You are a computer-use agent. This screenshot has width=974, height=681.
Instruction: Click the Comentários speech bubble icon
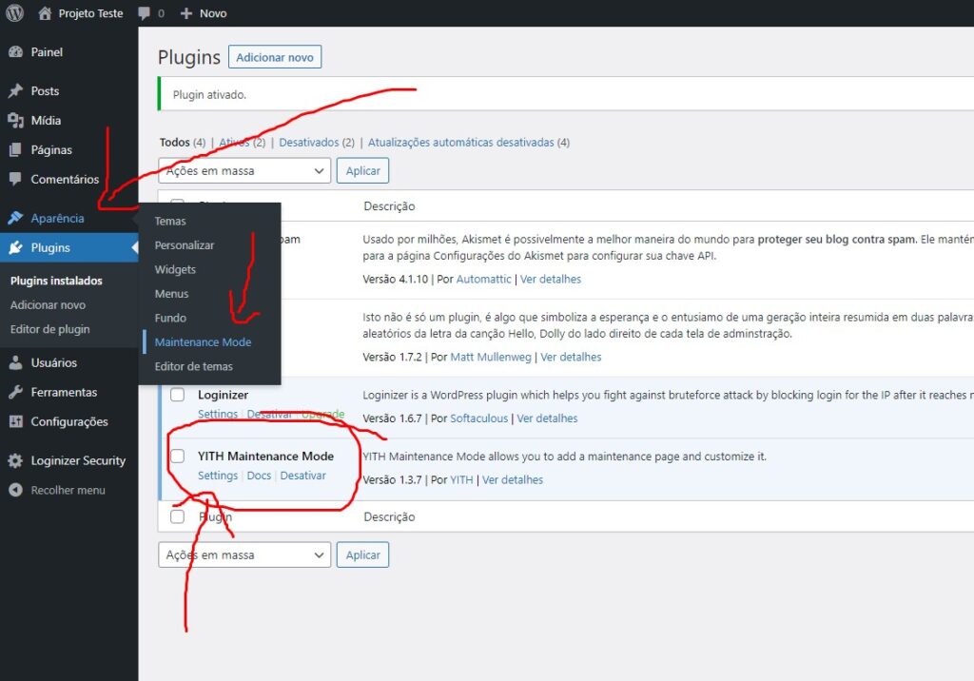15,179
